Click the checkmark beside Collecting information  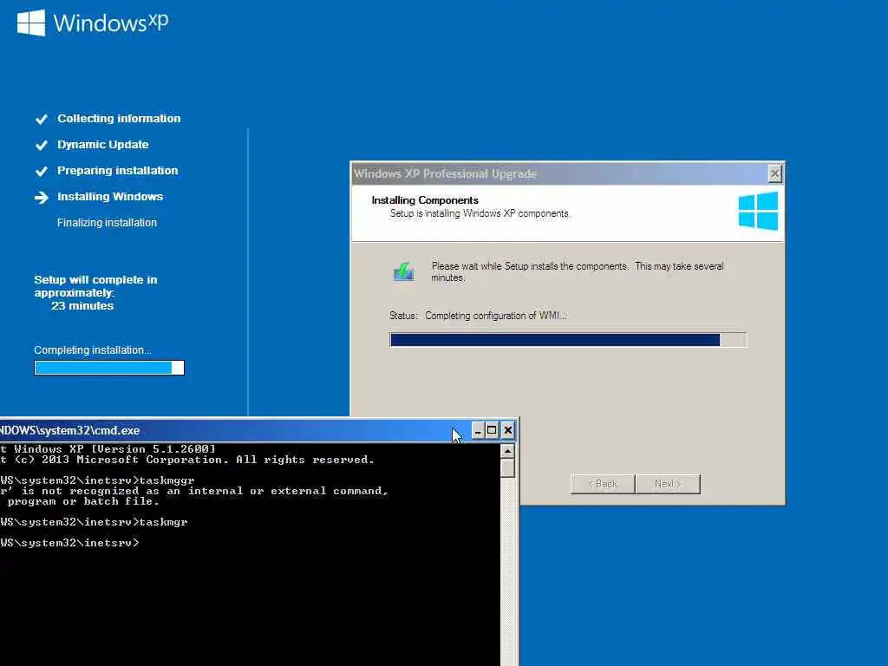(42, 119)
